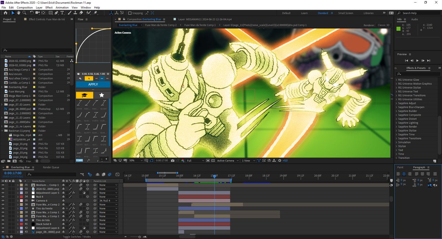
Task: Select the Selection arrow tool
Action: 13,13
